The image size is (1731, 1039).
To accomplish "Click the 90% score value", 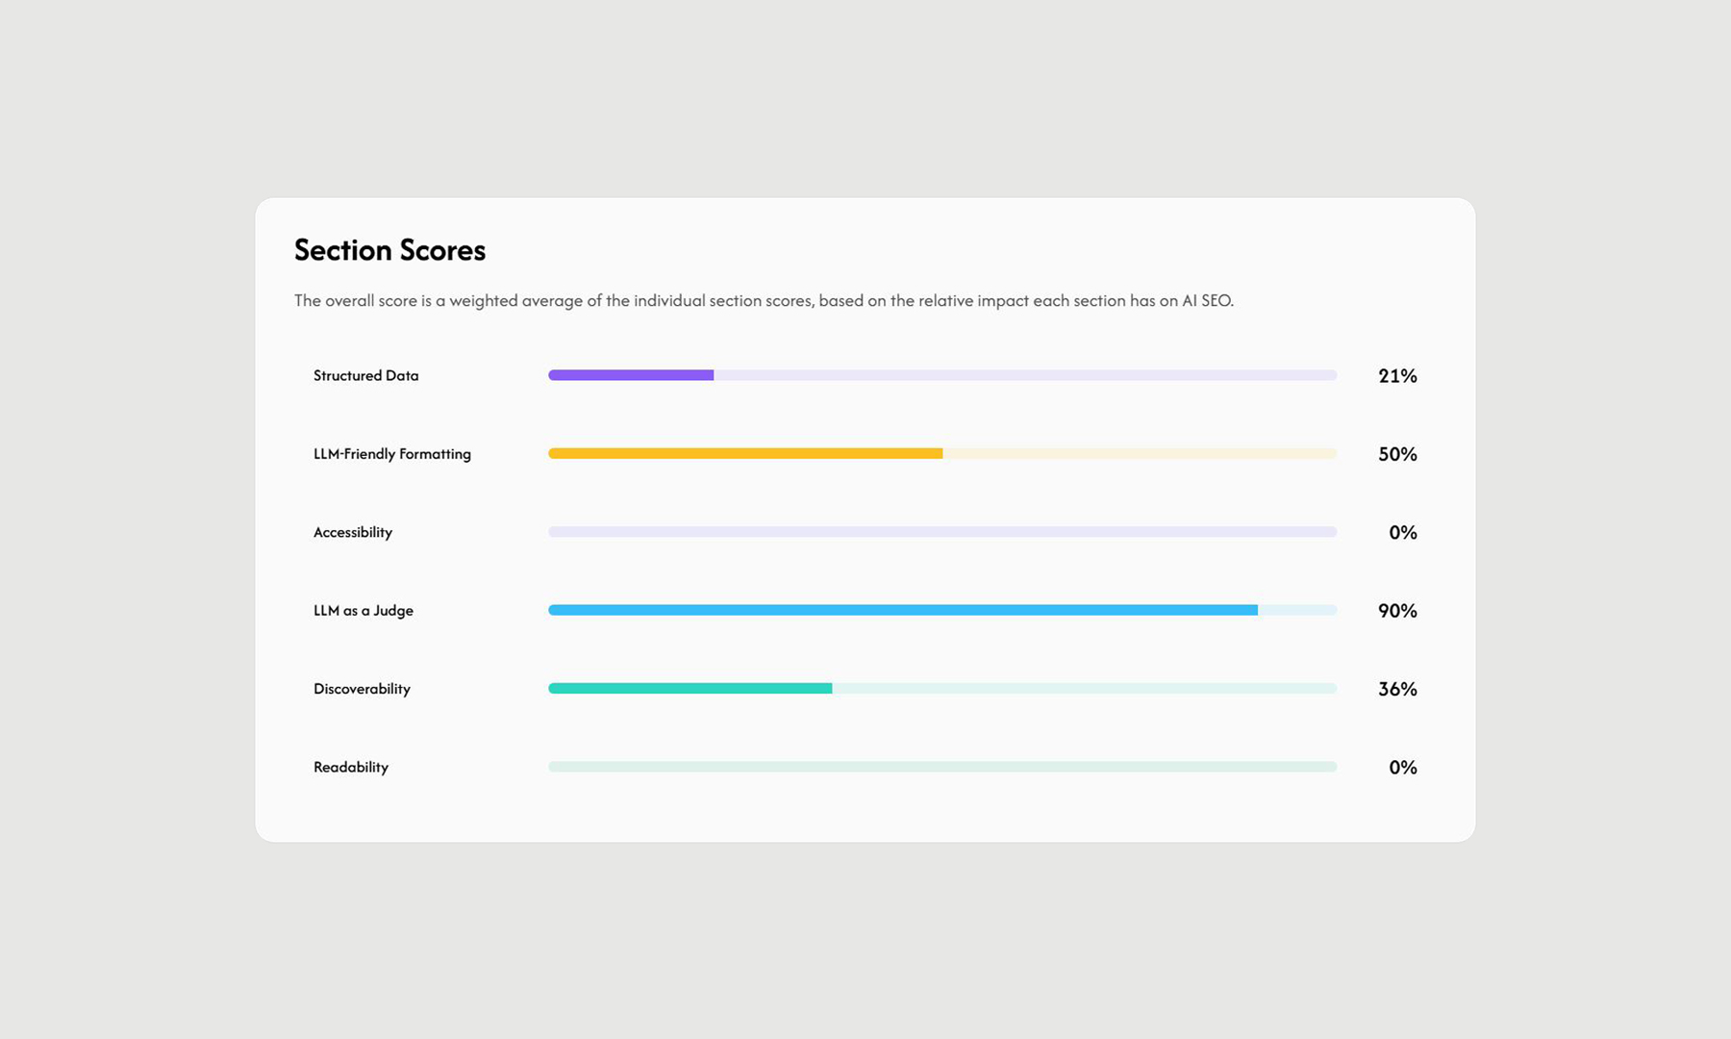I will (x=1397, y=611).
